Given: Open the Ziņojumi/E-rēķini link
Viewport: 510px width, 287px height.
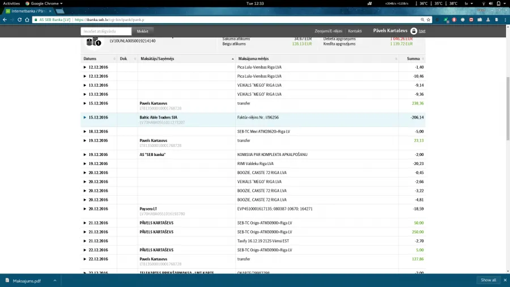Looking at the screenshot, I should click(328, 31).
